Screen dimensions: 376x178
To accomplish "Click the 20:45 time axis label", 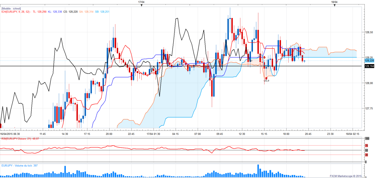I will point(308,134).
